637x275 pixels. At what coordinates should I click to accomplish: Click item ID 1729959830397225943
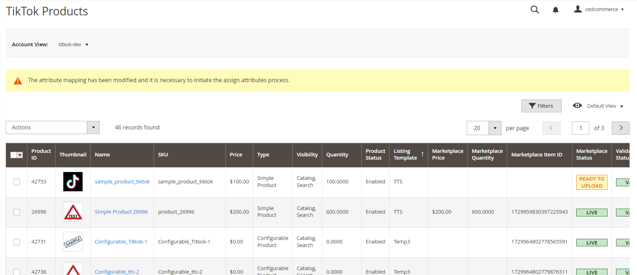coord(539,212)
